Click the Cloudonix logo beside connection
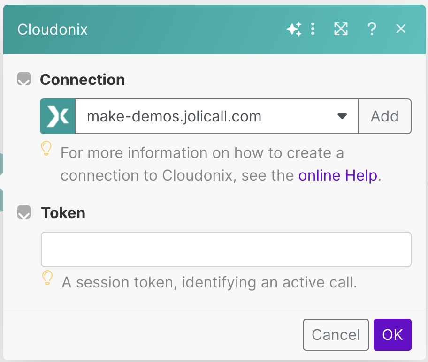Image resolution: width=428 pixels, height=362 pixels. pos(58,116)
